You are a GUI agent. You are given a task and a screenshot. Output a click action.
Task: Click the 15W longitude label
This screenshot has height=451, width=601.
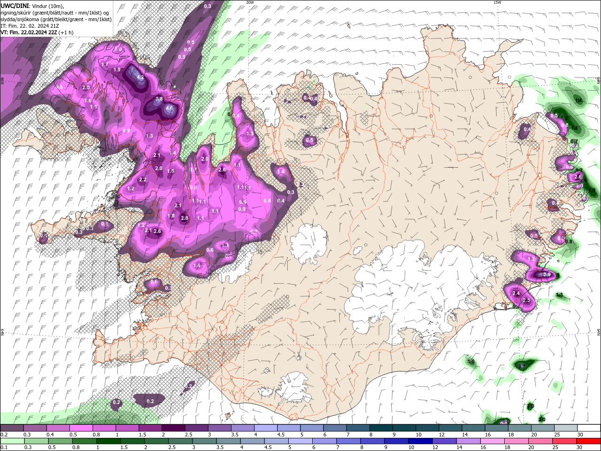click(x=497, y=2)
